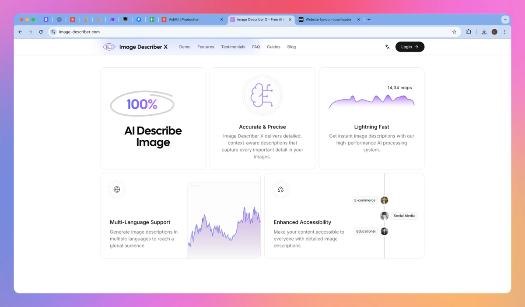Click the Image Describer X logo
Image resolution: width=525 pixels, height=307 pixels.
point(135,47)
